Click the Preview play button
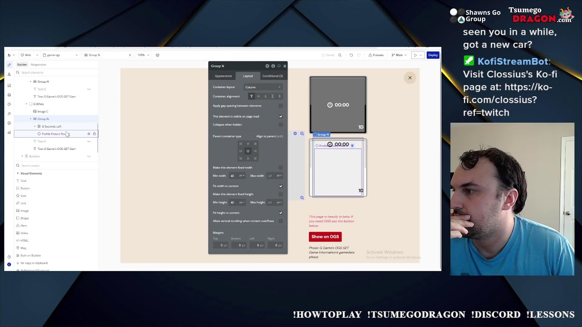 pyautogui.click(x=415, y=55)
